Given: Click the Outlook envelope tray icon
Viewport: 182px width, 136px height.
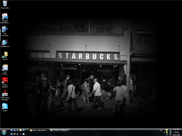Looking at the screenshot, I should [167, 130].
